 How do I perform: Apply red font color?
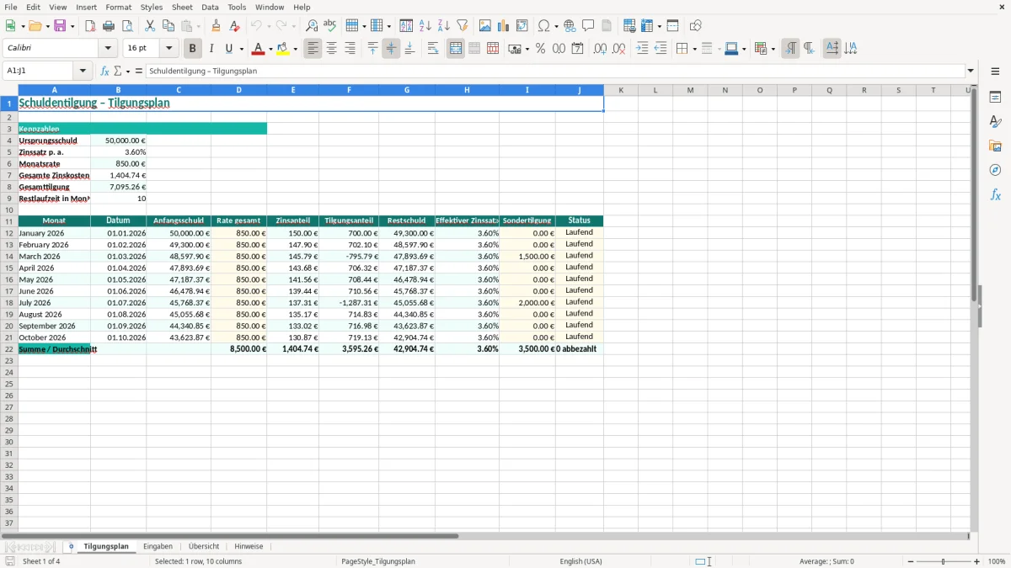pos(258,49)
